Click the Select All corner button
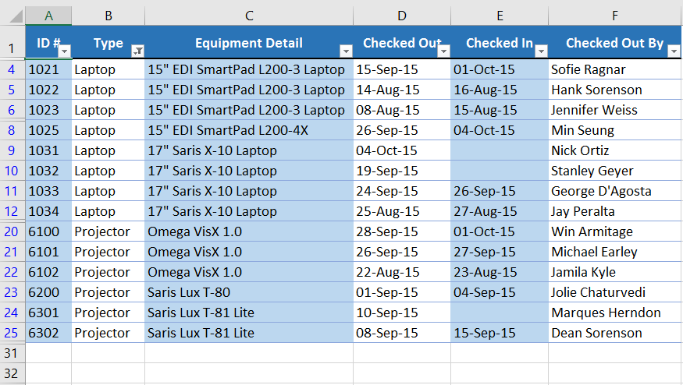The width and height of the screenshot is (683, 385). pos(12,16)
